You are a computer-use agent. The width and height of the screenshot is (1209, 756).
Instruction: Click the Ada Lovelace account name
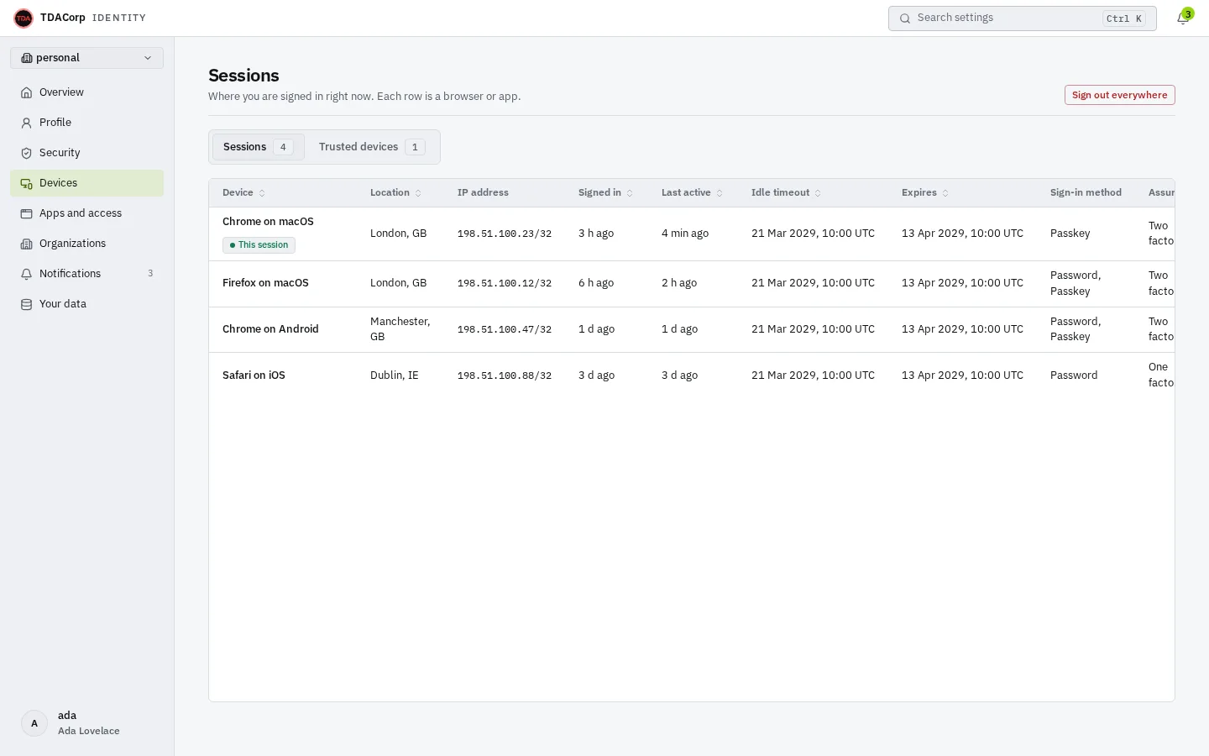(89, 731)
